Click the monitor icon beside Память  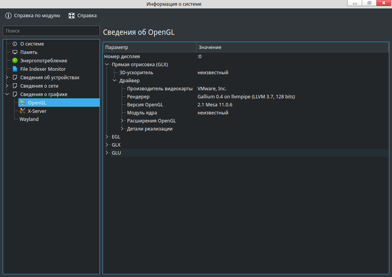15,52
